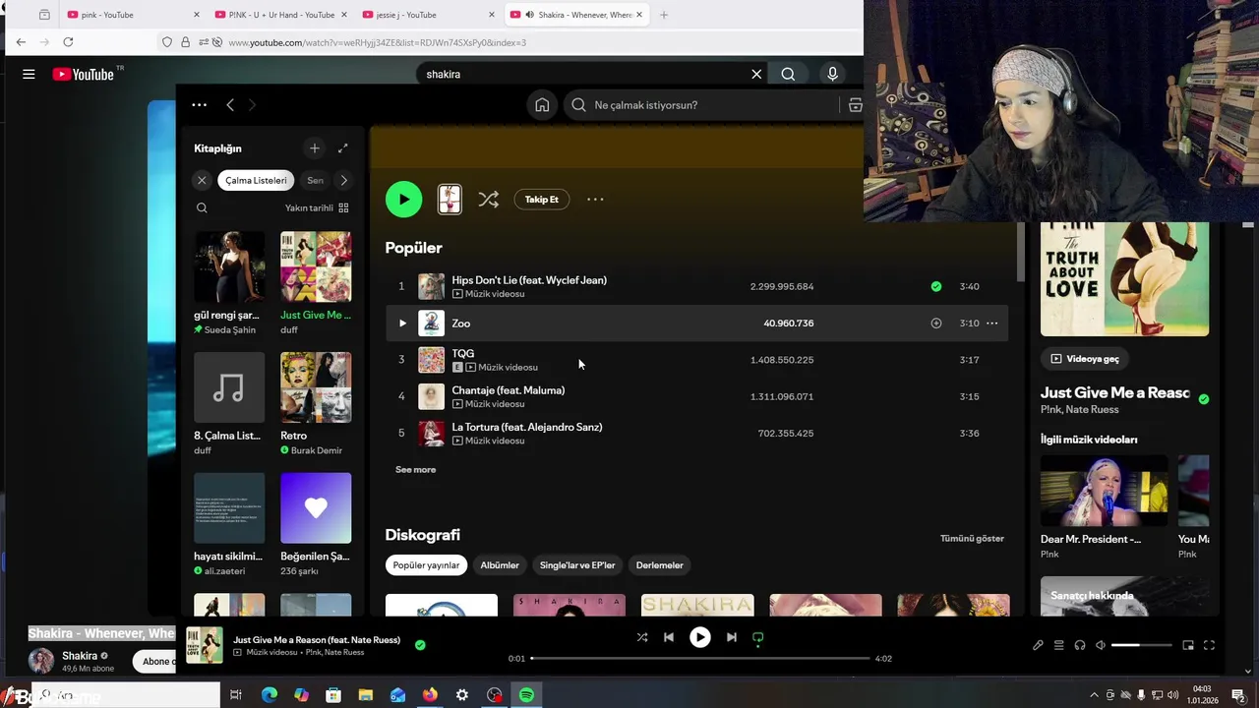Open the connect to device headphones icon
Viewport: 1259px width, 708px height.
(x=1080, y=645)
